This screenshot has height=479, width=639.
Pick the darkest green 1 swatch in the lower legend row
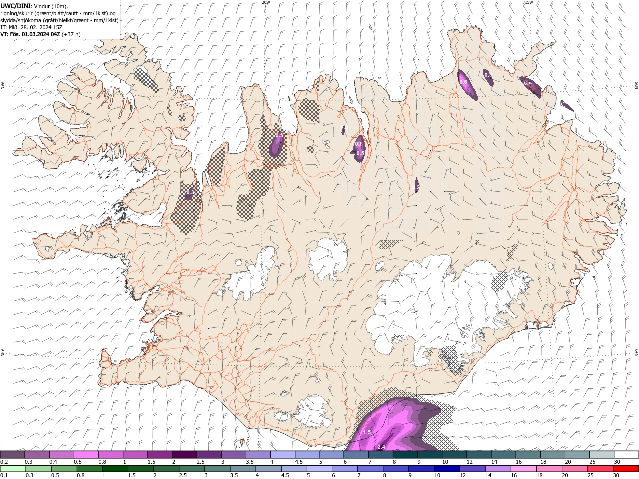click(115, 469)
